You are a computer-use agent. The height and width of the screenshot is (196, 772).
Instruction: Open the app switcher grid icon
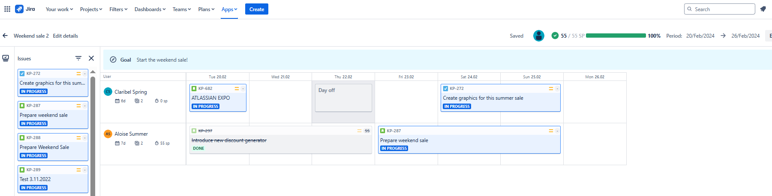[7, 9]
